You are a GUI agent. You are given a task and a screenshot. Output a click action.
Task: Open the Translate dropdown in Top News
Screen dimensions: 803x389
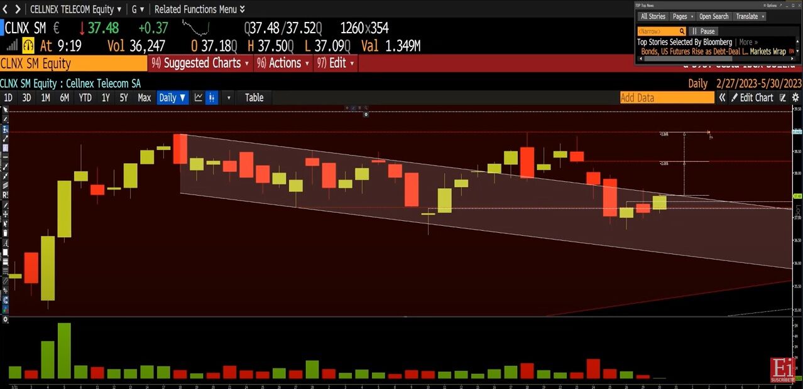coord(750,16)
